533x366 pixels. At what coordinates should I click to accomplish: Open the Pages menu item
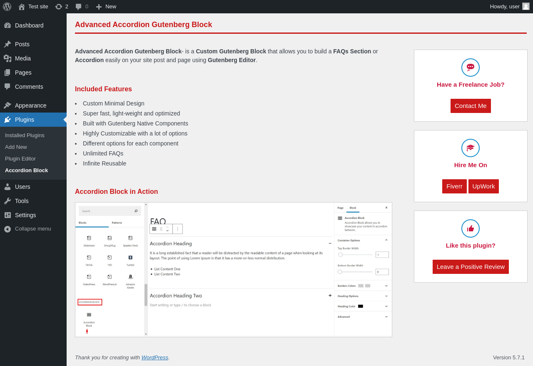33,73
